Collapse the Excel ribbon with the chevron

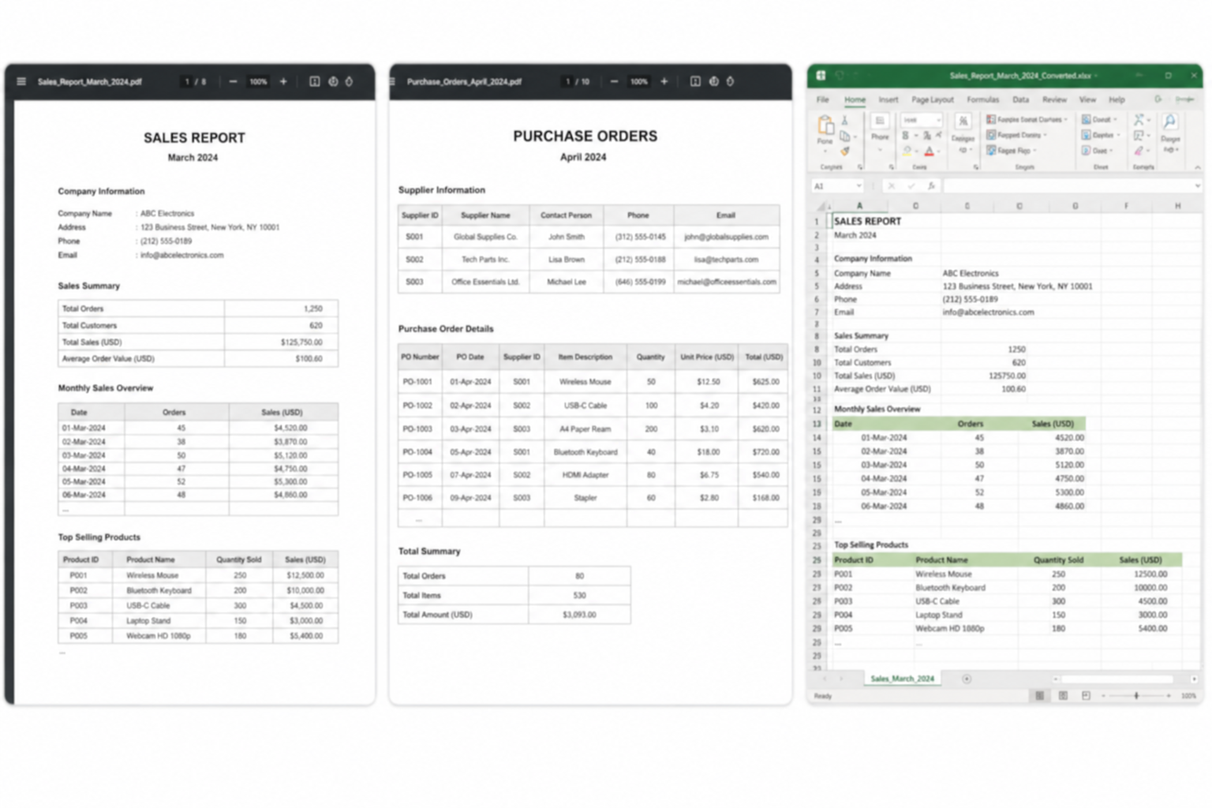(x=1197, y=167)
